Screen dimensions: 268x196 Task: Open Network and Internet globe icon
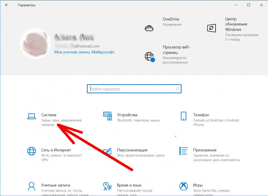(32, 151)
